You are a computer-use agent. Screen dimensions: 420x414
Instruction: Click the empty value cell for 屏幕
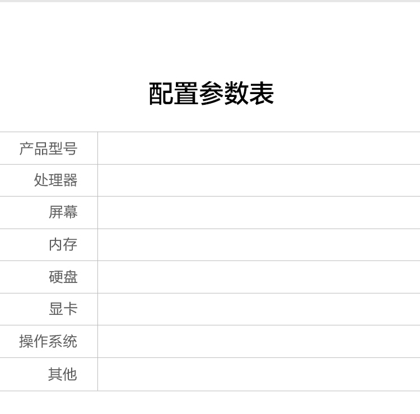[x=259, y=212]
